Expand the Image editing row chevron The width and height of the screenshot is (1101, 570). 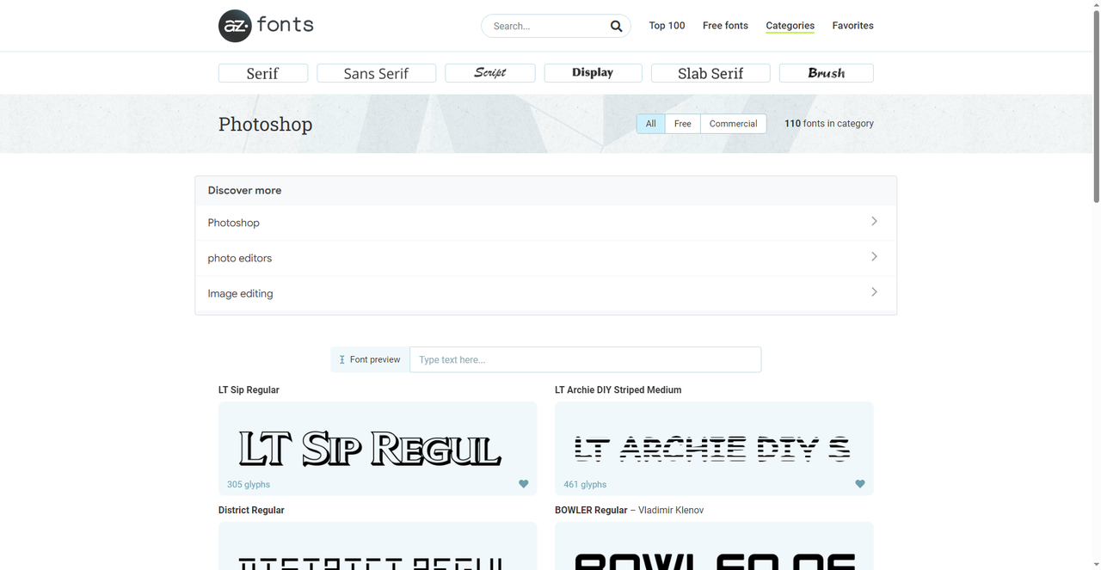[x=874, y=292]
